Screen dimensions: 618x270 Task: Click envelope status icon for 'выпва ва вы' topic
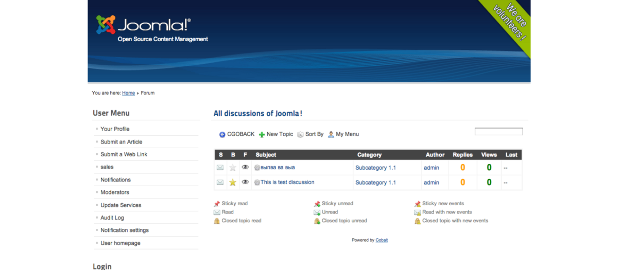point(220,168)
